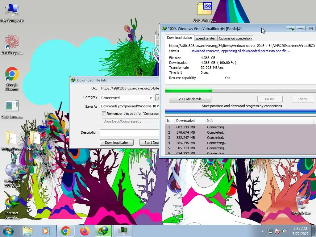Click Start Download button in File Info
Image resolution: width=316 pixels, height=237 pixels.
149,143
